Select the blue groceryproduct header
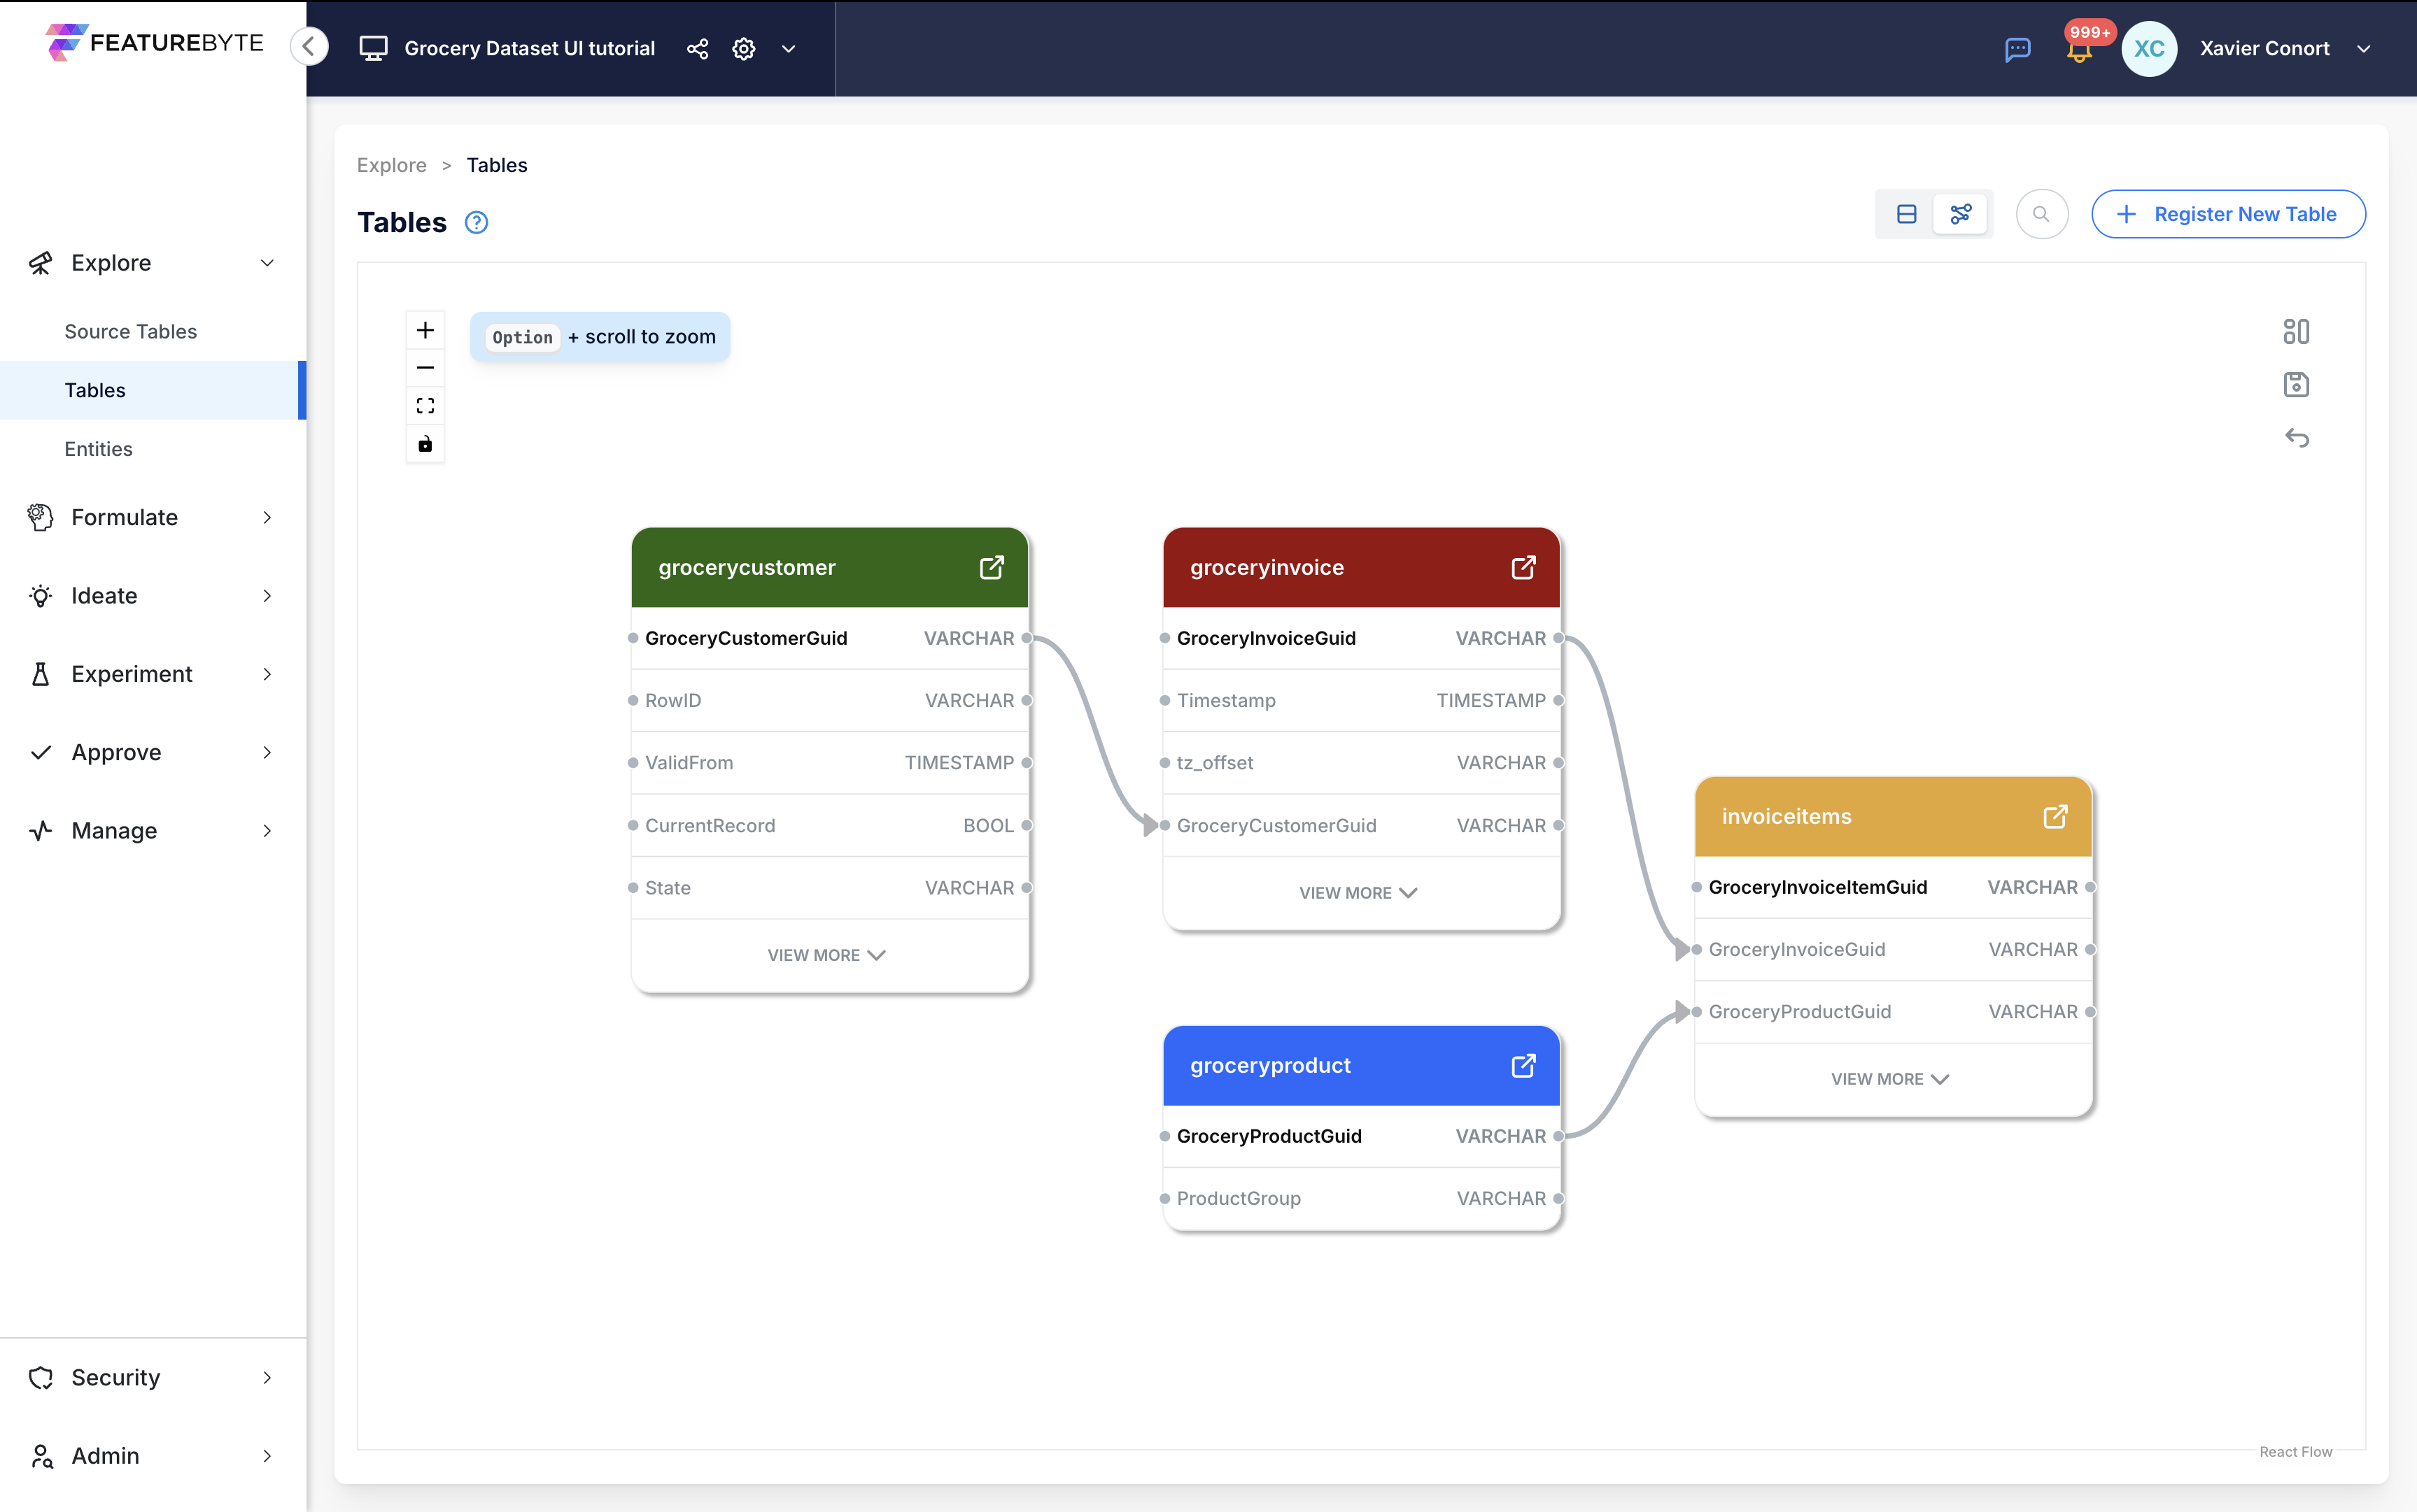Viewport: 2417px width, 1512px height. [1360, 1065]
